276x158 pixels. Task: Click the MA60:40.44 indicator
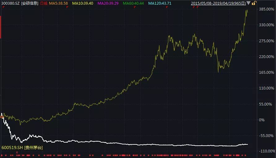pyautogui.click(x=133, y=3)
